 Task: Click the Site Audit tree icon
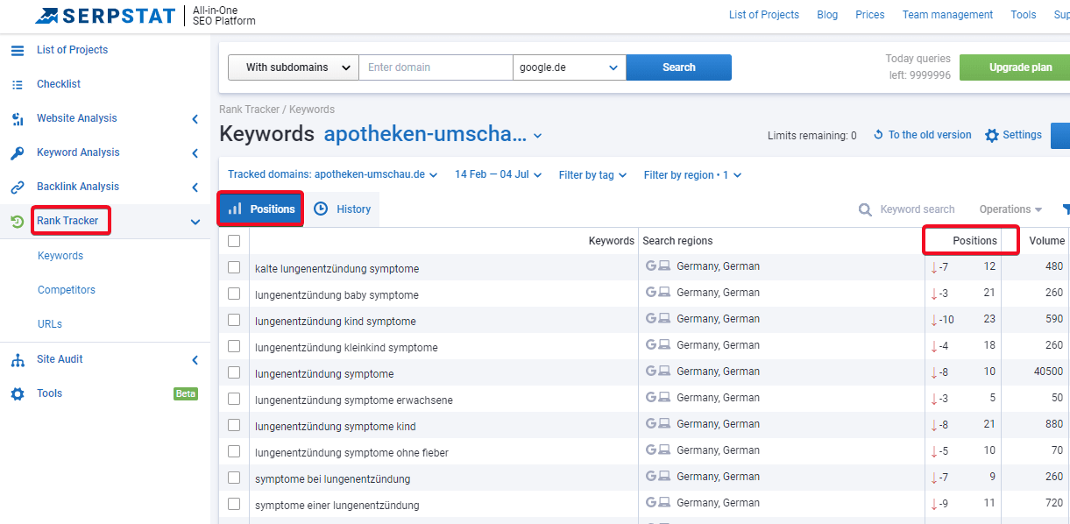point(18,359)
